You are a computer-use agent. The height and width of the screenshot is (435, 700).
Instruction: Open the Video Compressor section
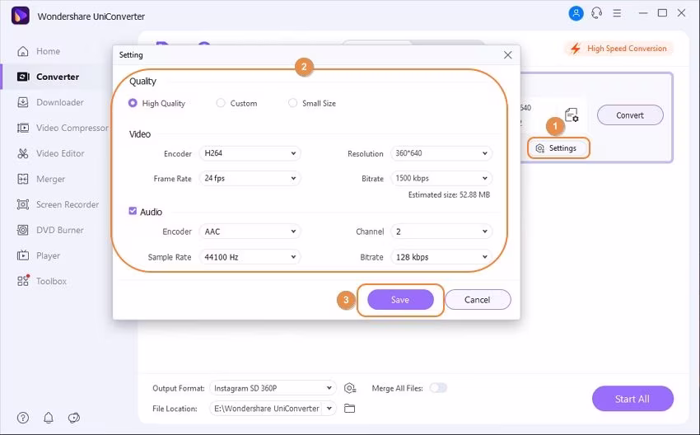pyautogui.click(x=63, y=129)
